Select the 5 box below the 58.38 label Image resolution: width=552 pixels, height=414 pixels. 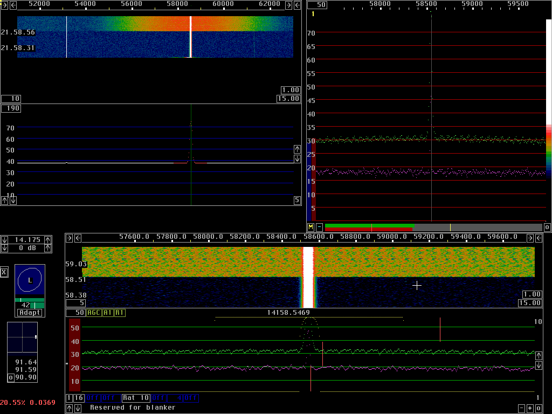[75, 303]
